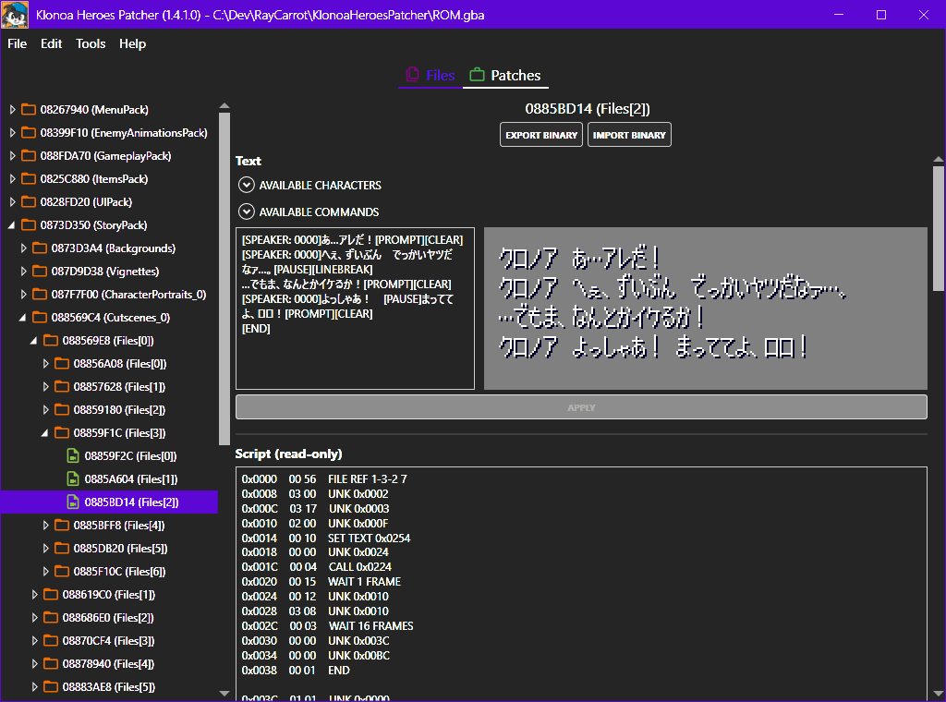Click the Klonoa app icon in title bar
Screen dimensions: 946x702
pos(15,15)
